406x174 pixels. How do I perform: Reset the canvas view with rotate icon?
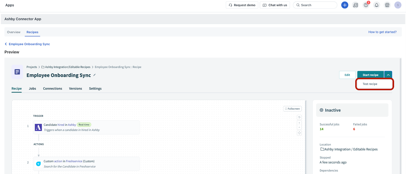299,117
